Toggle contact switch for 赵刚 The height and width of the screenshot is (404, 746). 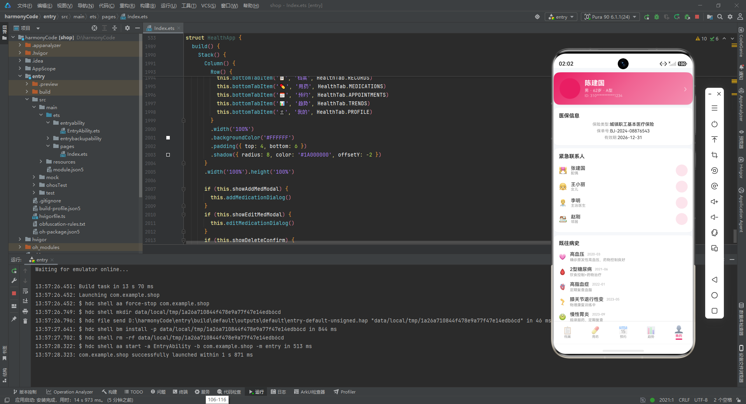(x=682, y=219)
